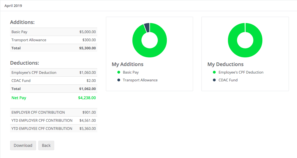Click the Basic Pay row label in table

tap(19, 32)
